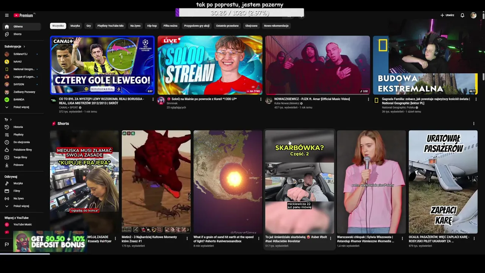Open the IsAmU subscription channel
The image size is (485, 273).
click(21, 61)
